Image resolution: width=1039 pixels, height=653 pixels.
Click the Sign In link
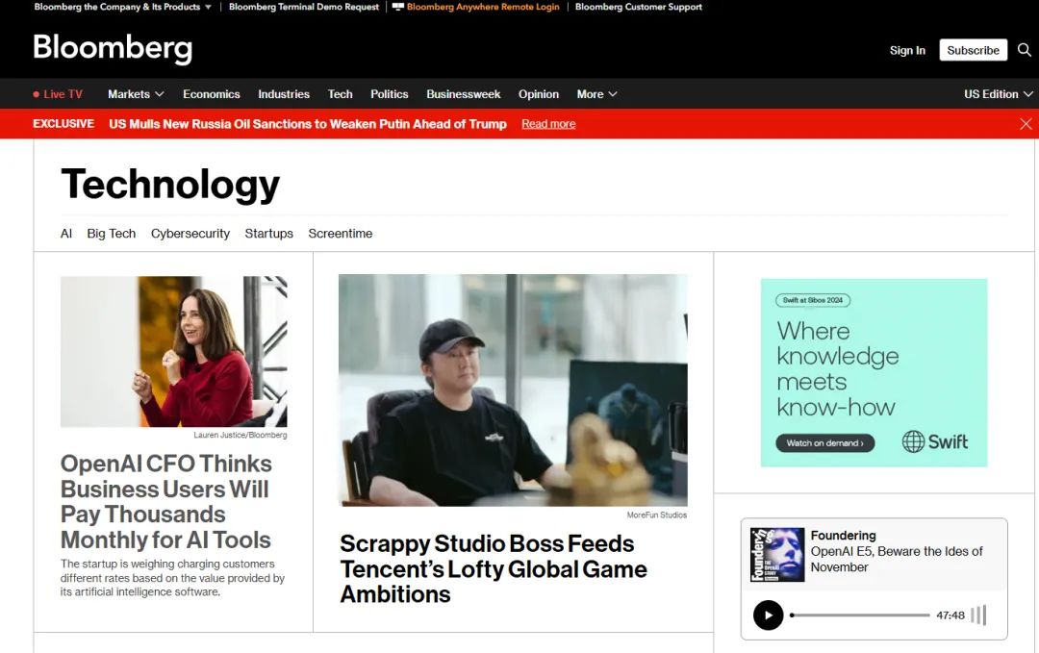pyautogui.click(x=907, y=50)
